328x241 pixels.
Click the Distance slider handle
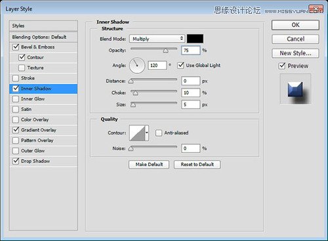[x=131, y=81]
